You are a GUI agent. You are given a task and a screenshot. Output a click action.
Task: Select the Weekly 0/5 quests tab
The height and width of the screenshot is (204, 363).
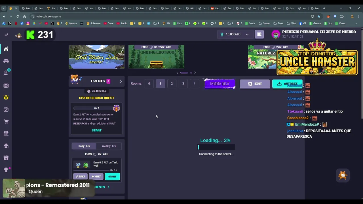pos(109,146)
